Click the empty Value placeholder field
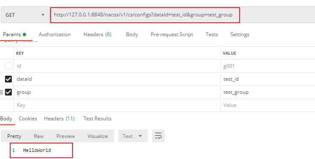The height and width of the screenshot is (159, 315). coord(268,105)
